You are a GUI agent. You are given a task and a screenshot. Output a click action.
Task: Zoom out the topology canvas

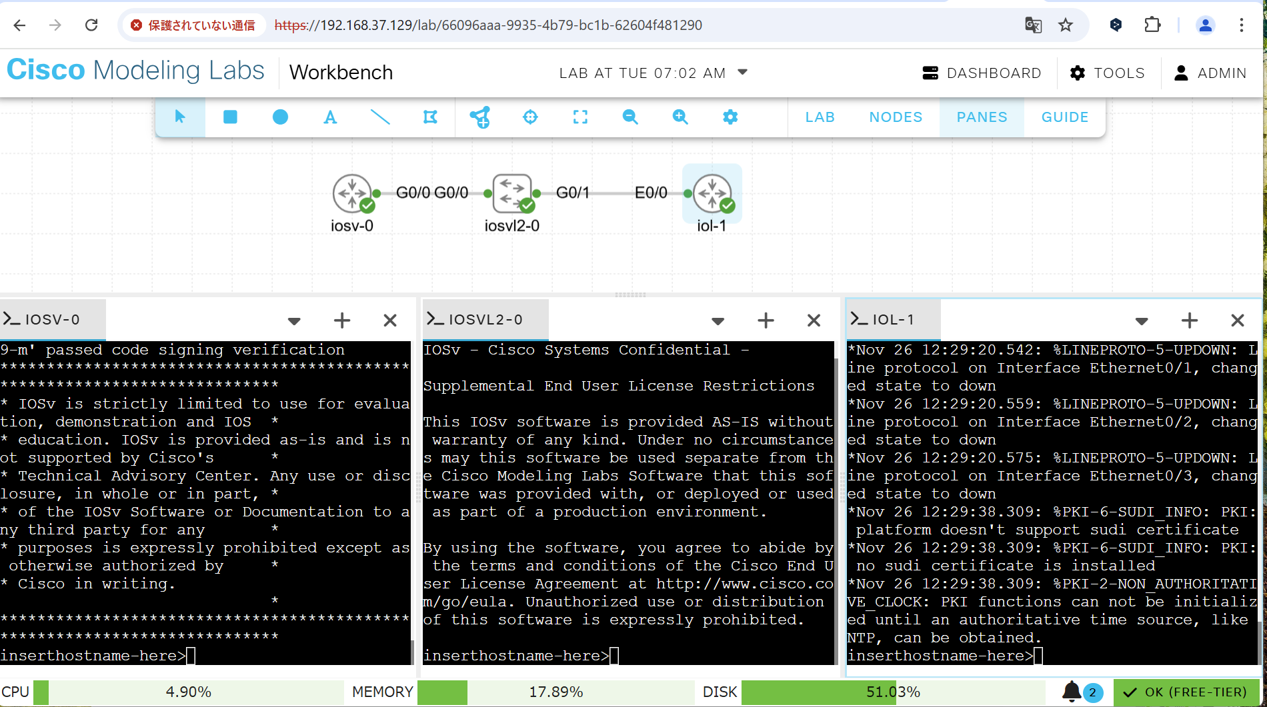point(630,117)
